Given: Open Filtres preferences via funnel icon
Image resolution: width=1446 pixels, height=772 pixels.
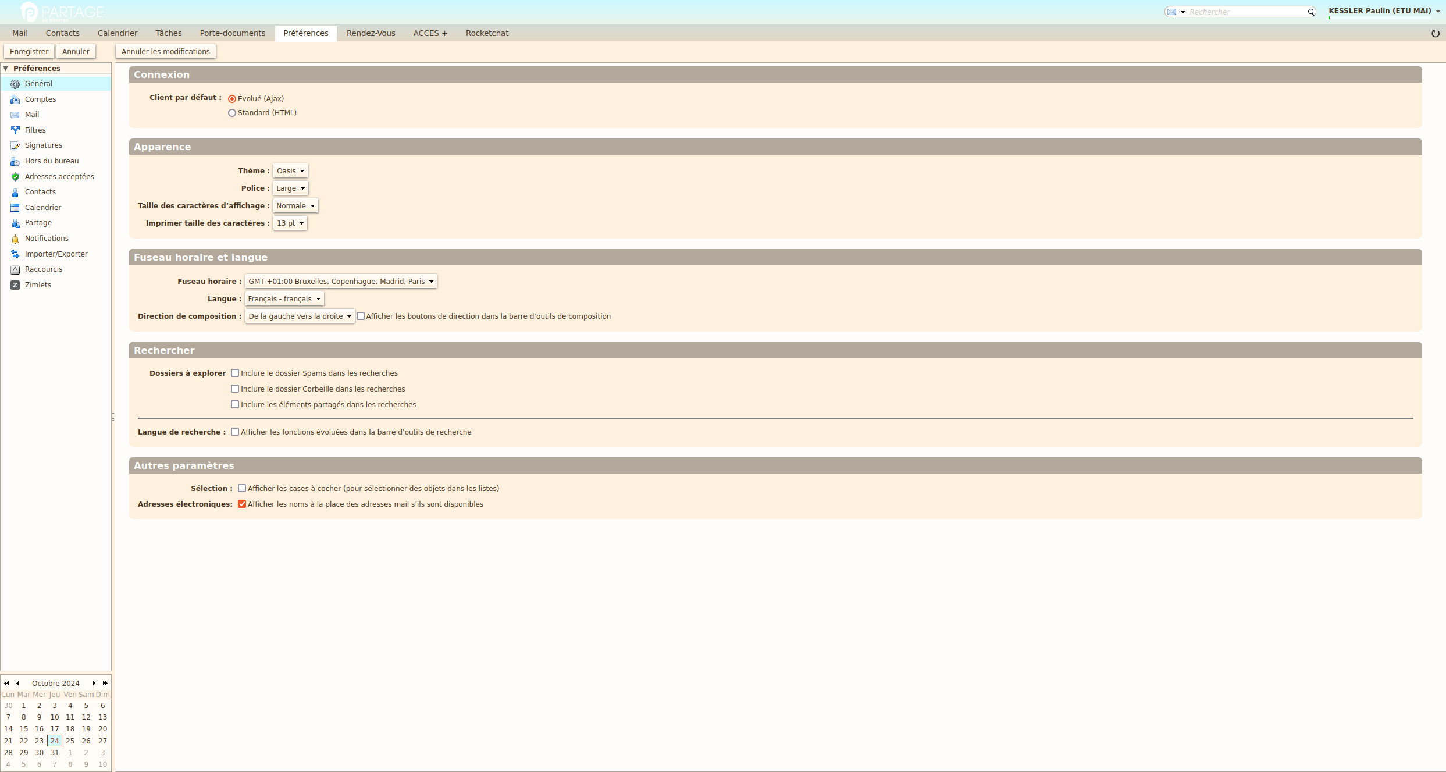Looking at the screenshot, I should coord(15,130).
